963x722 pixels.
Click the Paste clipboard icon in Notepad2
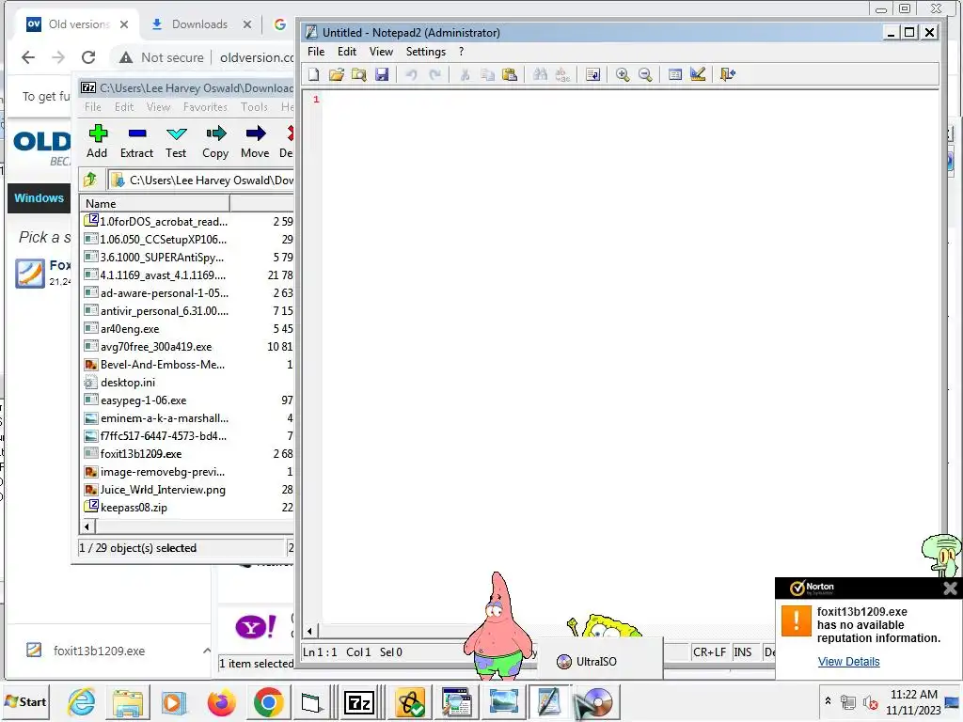coord(510,74)
